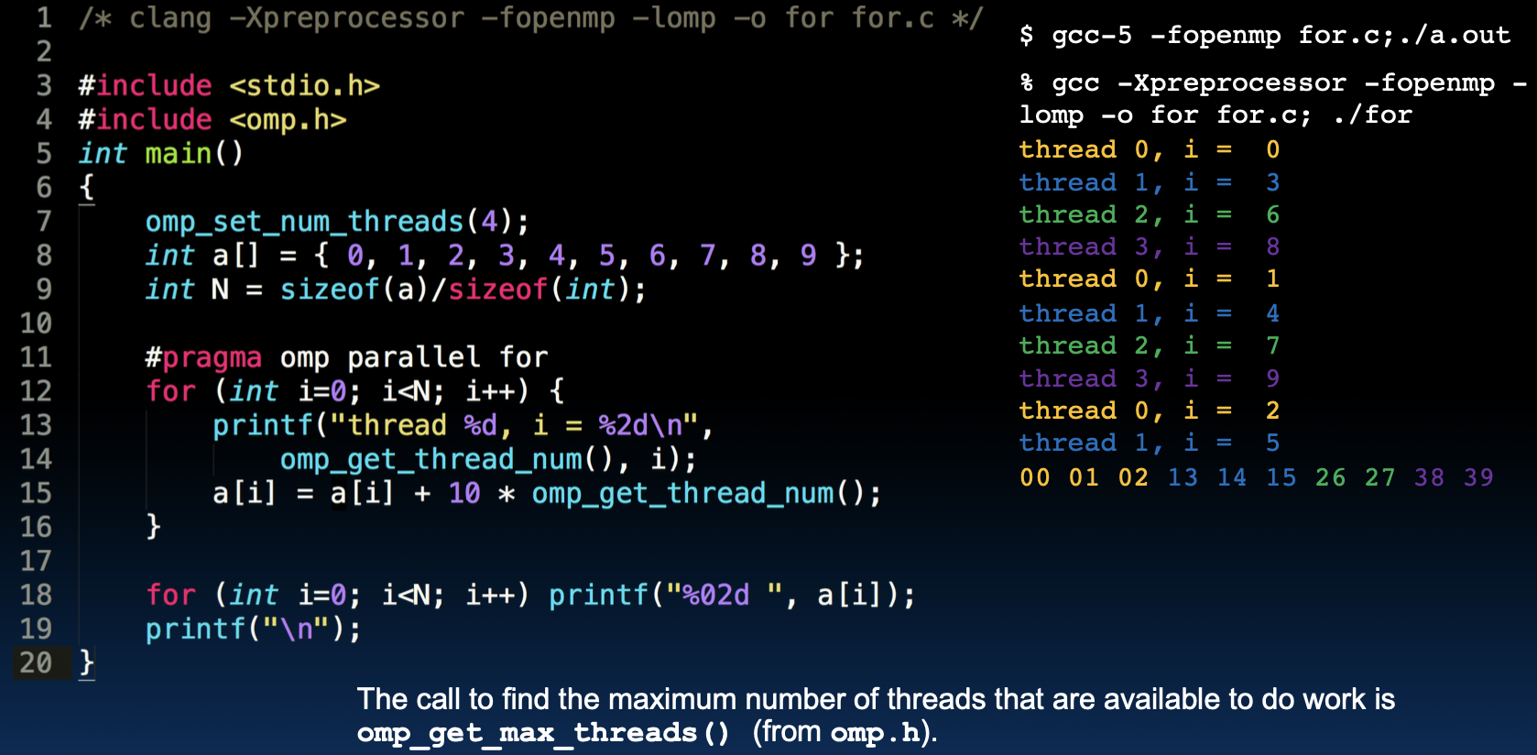Click output row thread 0, i = 1

click(1150, 279)
